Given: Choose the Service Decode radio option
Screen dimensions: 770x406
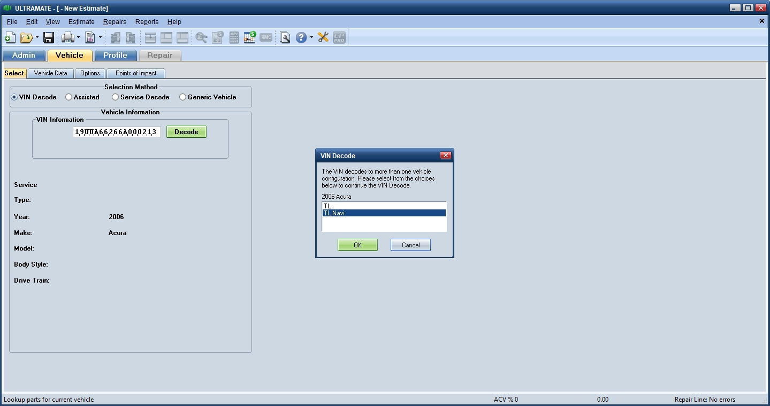Looking at the screenshot, I should coord(115,97).
